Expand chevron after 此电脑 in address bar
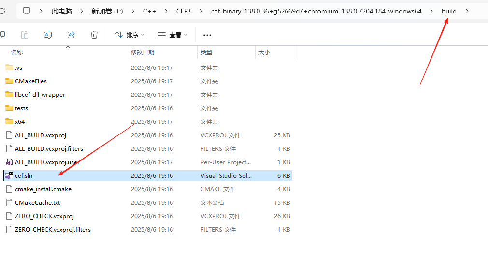Image resolution: width=488 pixels, height=254 pixels. 82,11
